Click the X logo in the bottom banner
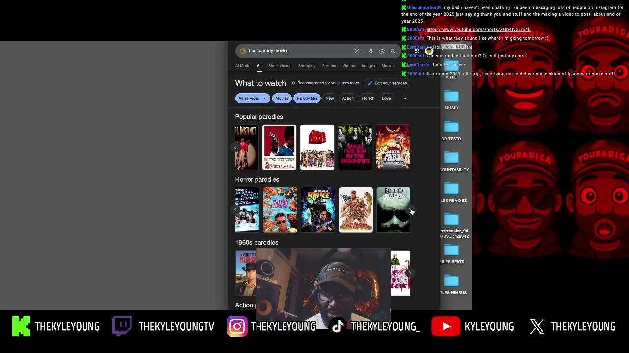Image resolution: width=629 pixels, height=353 pixels. click(537, 327)
